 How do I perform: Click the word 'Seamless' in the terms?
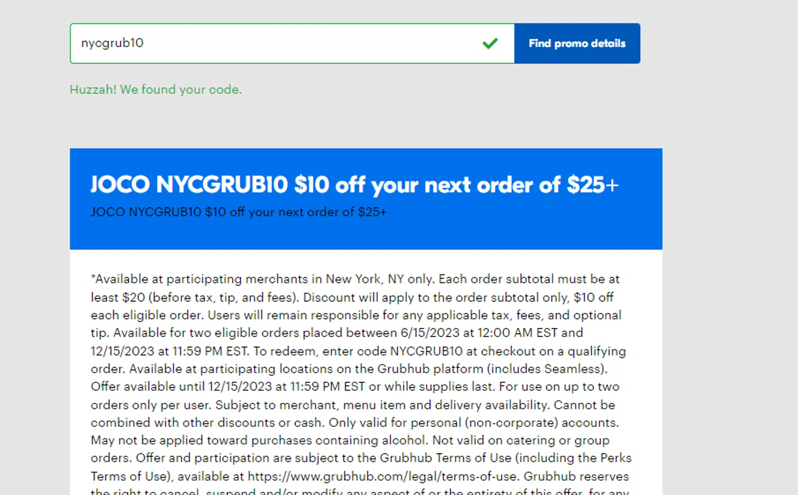(577, 369)
